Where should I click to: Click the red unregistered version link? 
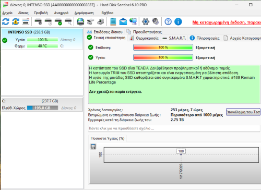click(x=227, y=22)
